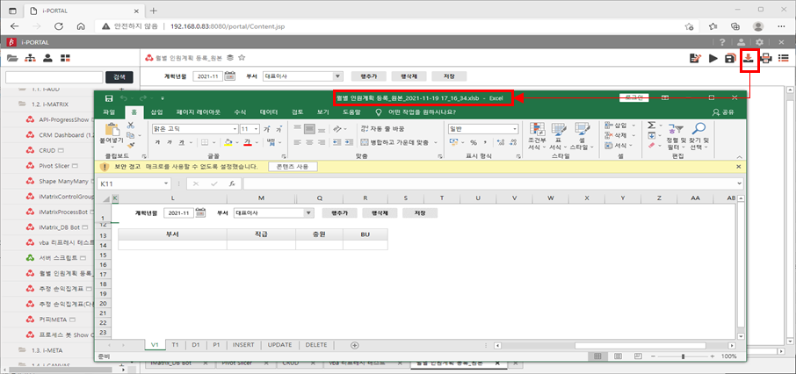
Task: Click the font color red swatch button
Action: pyautogui.click(x=247, y=142)
